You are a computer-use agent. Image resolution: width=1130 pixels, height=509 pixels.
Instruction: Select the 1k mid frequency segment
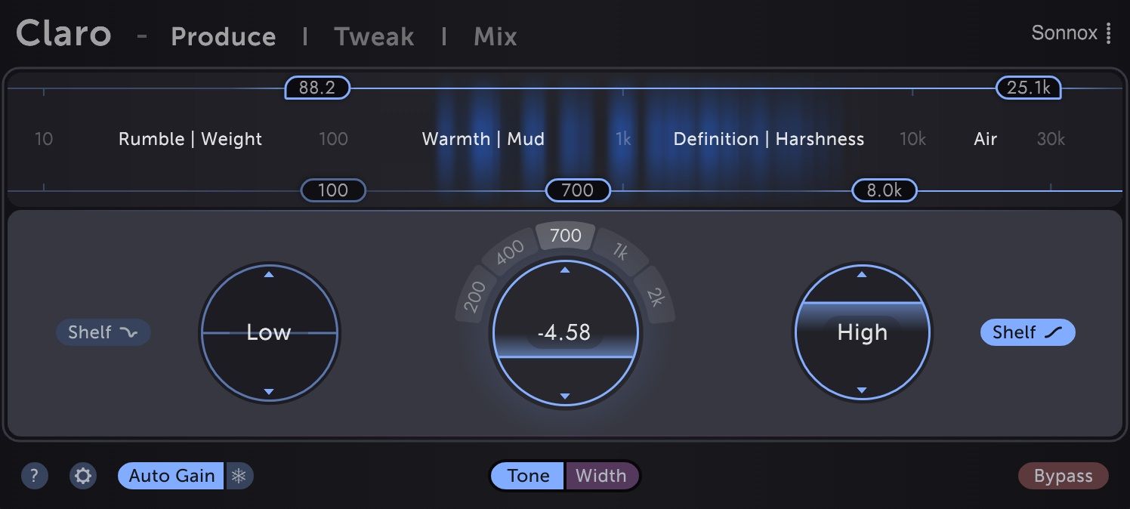point(620,254)
